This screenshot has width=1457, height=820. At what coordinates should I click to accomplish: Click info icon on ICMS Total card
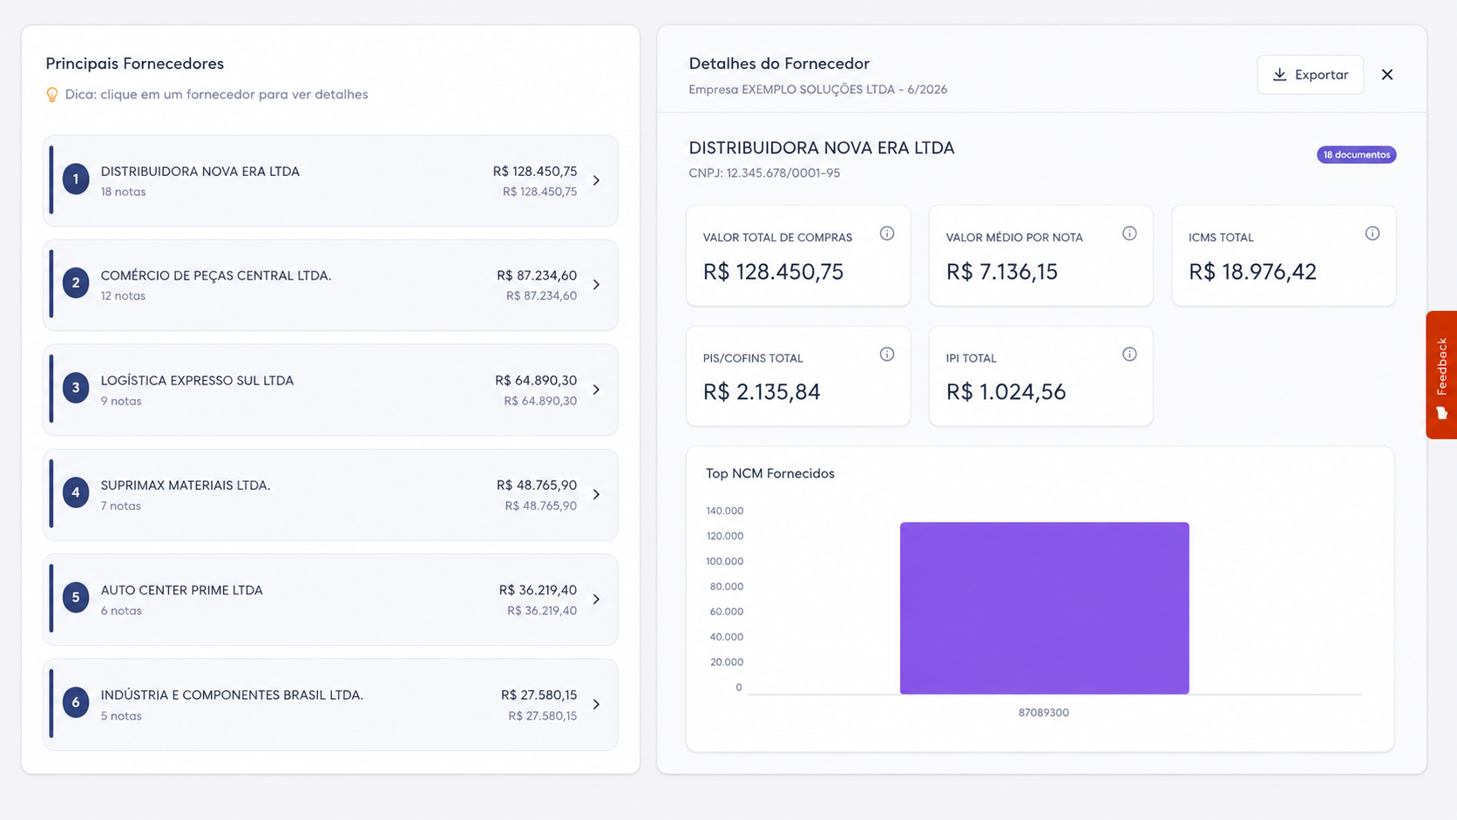(1372, 234)
